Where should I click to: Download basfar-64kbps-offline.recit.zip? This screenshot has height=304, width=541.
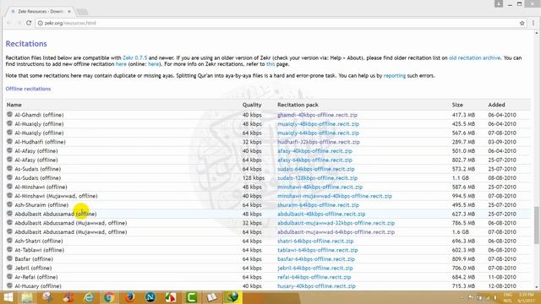click(316, 259)
